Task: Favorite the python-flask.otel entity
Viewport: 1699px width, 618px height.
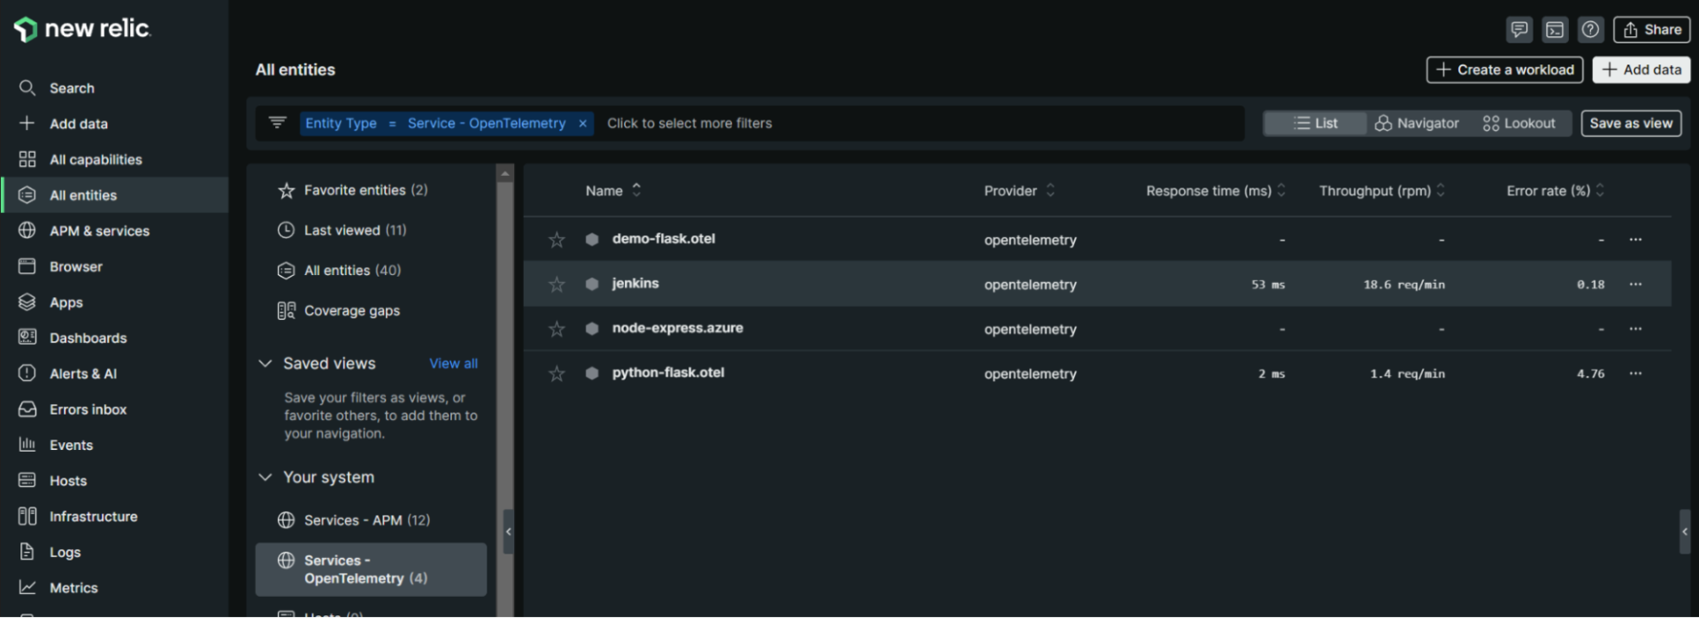Action: (557, 374)
